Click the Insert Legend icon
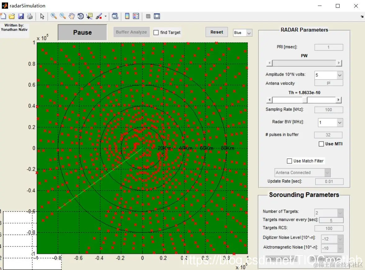The height and width of the screenshot is (270, 365). click(x=136, y=16)
